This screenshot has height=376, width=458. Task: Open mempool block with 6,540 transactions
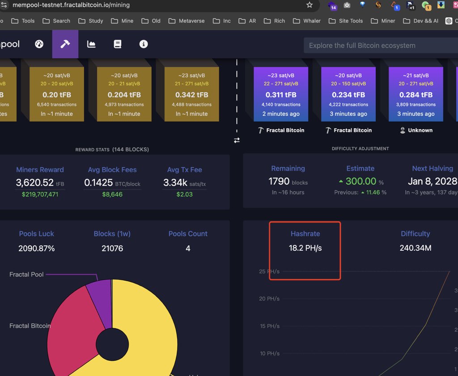click(x=57, y=94)
